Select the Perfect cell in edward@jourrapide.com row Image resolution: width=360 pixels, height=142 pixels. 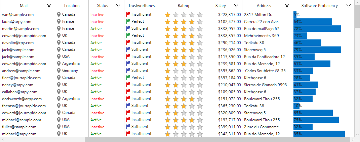142,36
